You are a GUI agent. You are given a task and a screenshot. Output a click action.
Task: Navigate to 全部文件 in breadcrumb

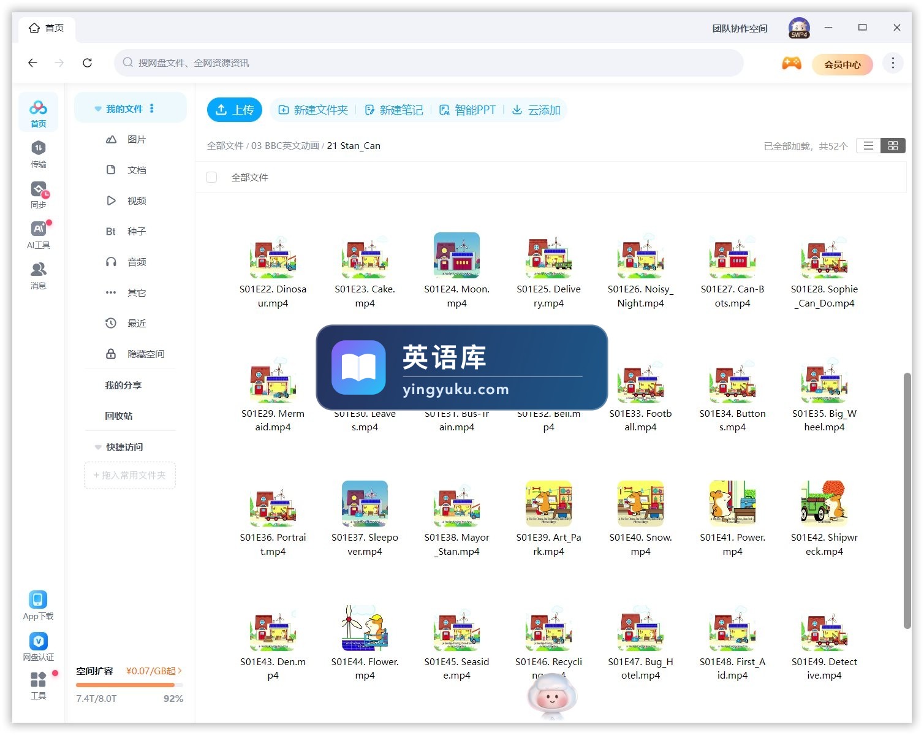click(225, 145)
